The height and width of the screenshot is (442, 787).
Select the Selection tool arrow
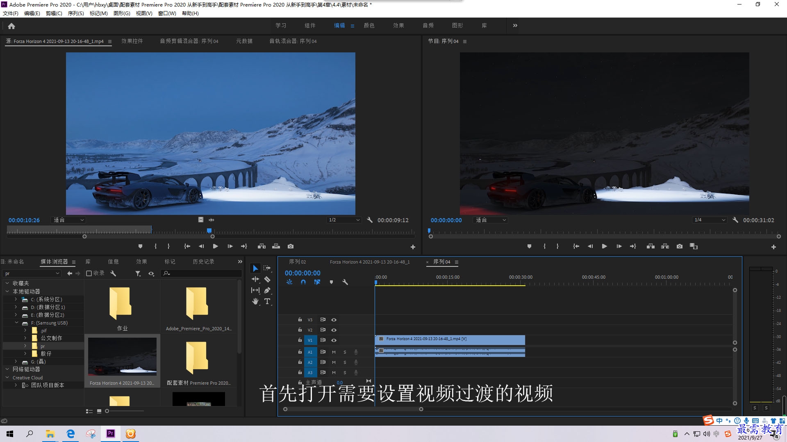255,268
